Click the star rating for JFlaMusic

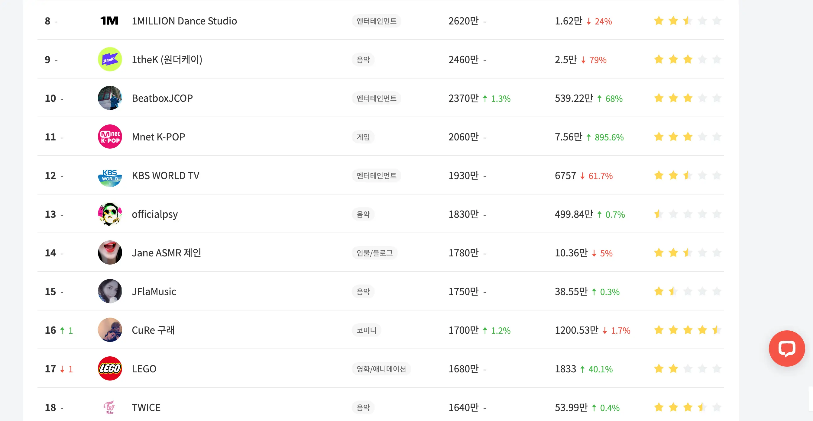pyautogui.click(x=687, y=291)
